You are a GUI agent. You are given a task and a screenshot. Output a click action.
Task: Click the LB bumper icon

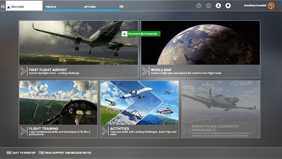[x=3, y=7]
